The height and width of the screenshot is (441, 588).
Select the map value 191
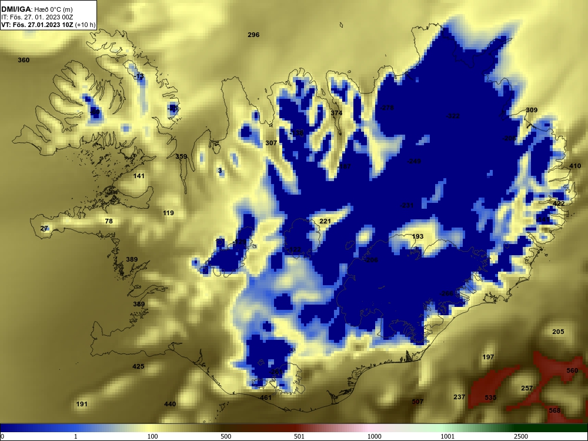tap(82, 405)
